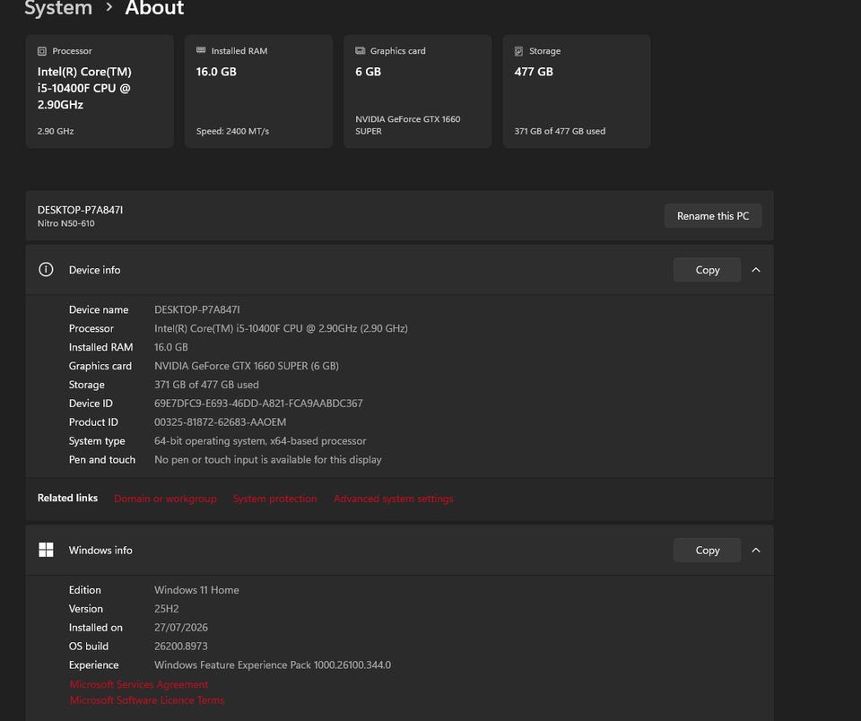Image resolution: width=861 pixels, height=721 pixels.
Task: Select the Device name value
Action: (x=197, y=309)
